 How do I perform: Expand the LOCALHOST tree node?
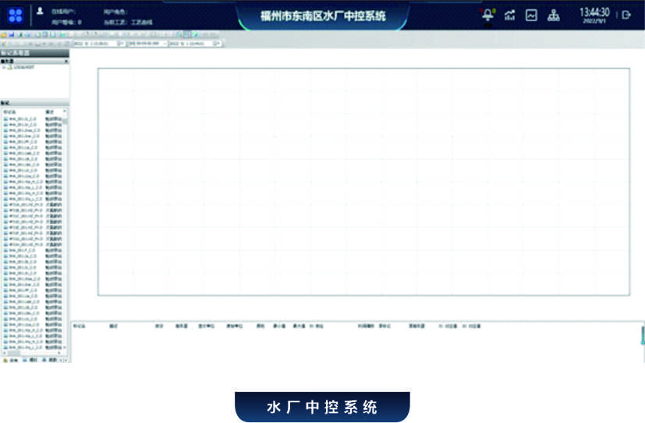click(x=4, y=68)
